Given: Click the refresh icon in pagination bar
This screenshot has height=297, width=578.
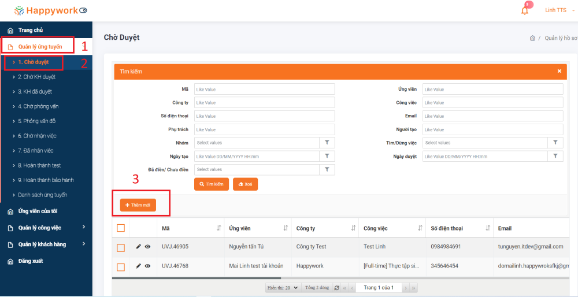Looking at the screenshot, I should (x=337, y=288).
